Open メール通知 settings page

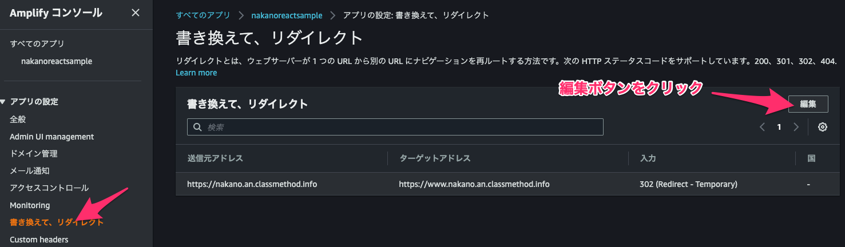point(30,171)
